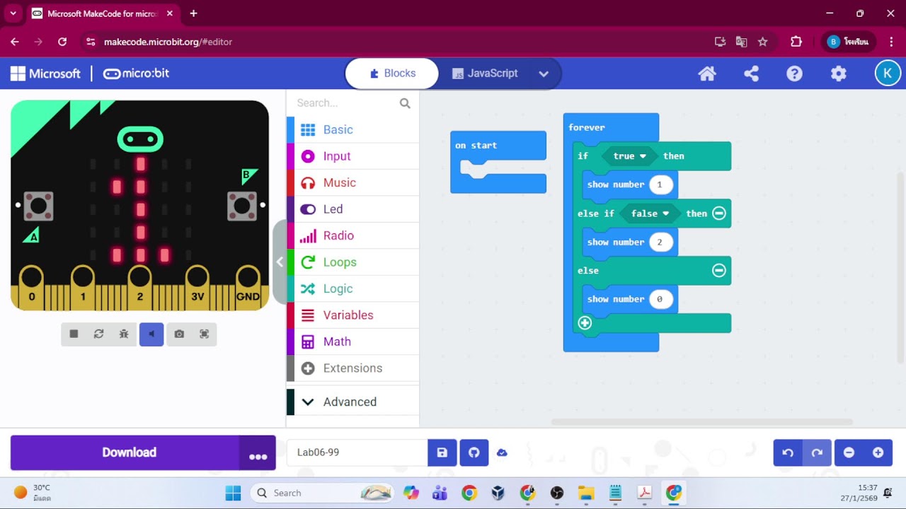Click the workspace horizontal scrollbar
The width and height of the screenshot is (906, 509).
[701, 422]
